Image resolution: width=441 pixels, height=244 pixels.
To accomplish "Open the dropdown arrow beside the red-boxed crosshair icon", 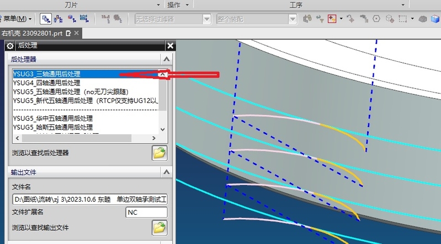I will (x=341, y=19).
